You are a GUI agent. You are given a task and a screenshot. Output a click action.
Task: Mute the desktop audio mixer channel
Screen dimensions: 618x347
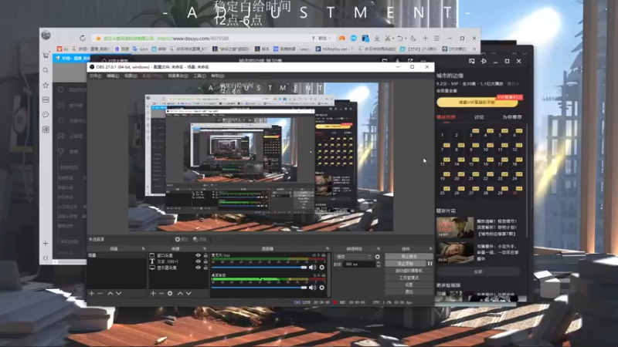point(313,288)
